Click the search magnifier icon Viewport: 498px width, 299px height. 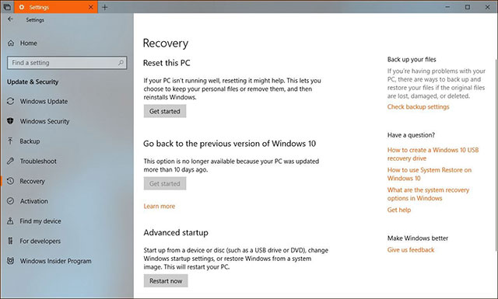tap(121, 63)
